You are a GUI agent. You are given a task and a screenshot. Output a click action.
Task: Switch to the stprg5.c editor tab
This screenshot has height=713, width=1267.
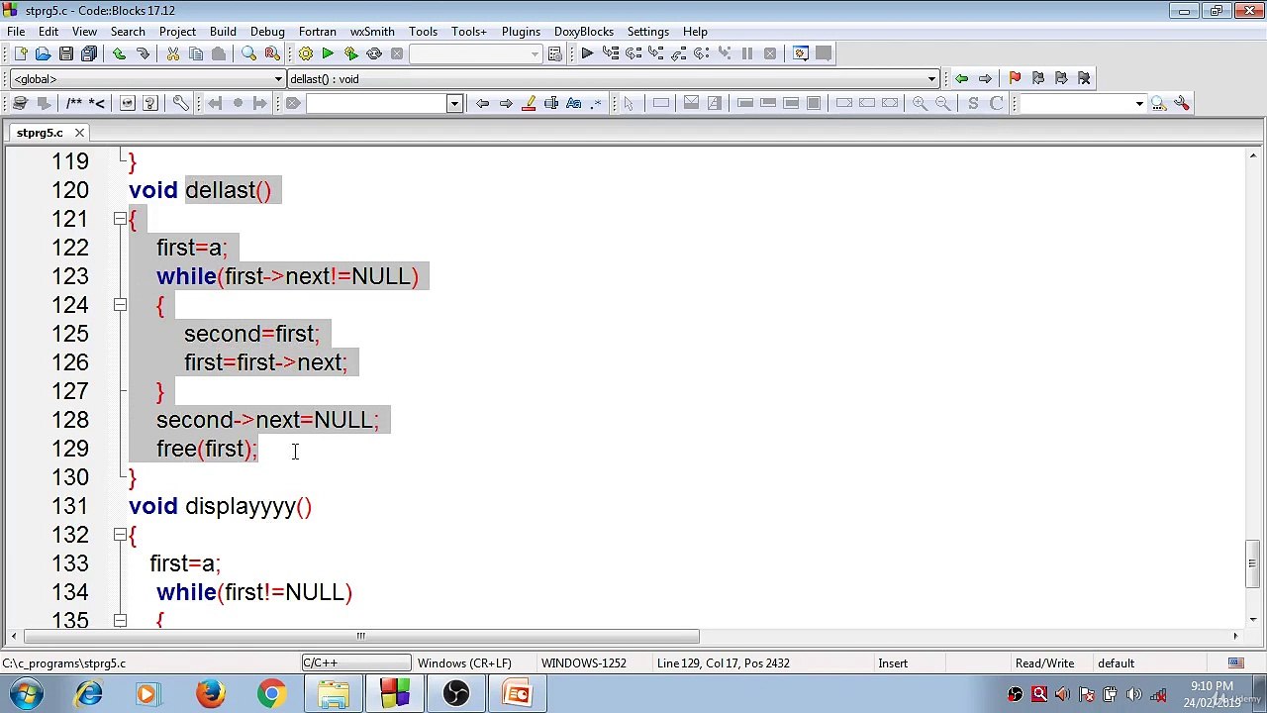[40, 133]
